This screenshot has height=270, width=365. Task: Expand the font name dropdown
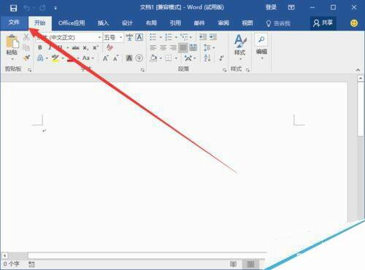coord(99,37)
